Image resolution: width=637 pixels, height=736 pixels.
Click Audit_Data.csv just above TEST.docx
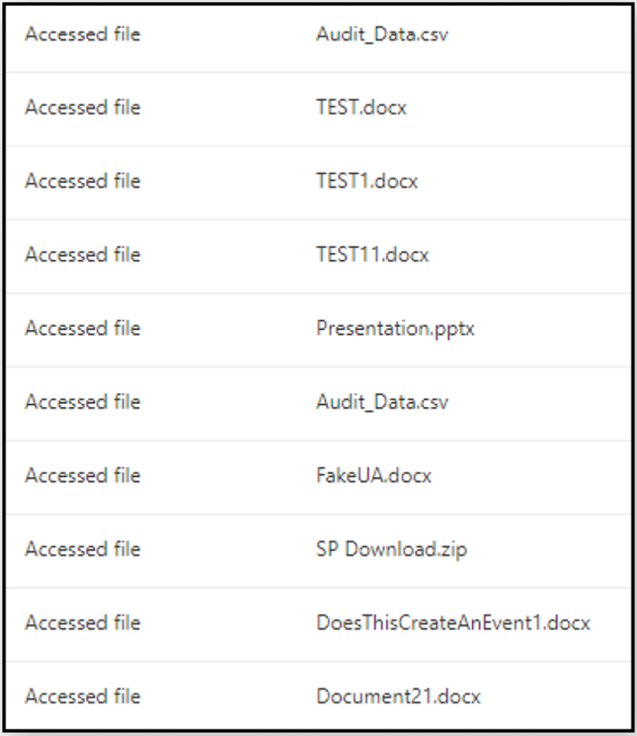(382, 35)
